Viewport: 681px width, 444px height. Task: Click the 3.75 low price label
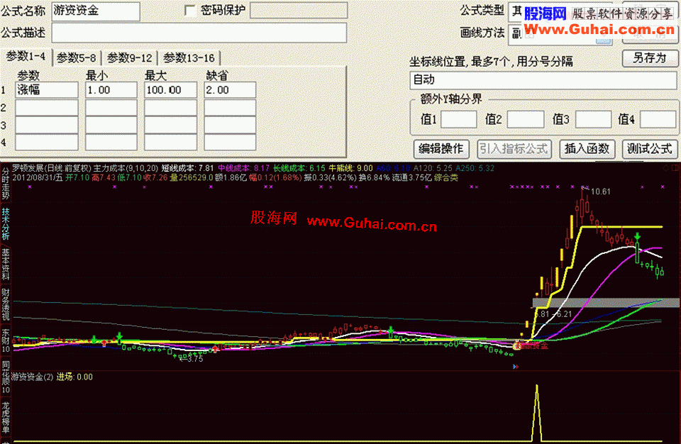(x=195, y=360)
